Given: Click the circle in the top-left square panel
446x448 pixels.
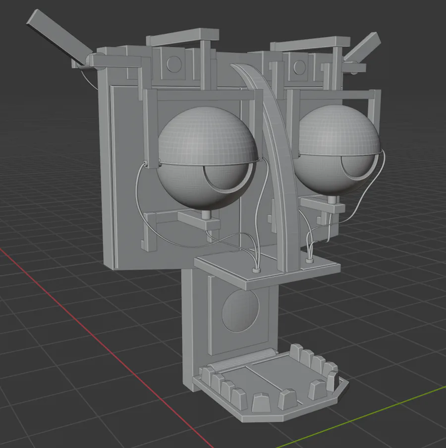Looking at the screenshot, I should coord(173,64).
